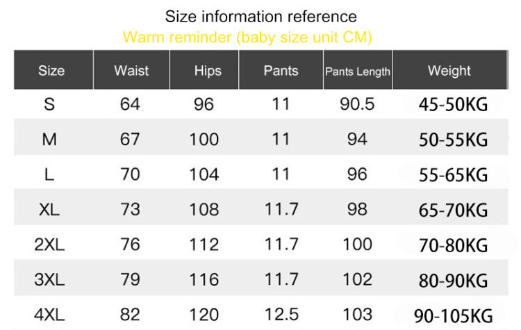This screenshot has height=330, width=521.
Task: Click the 55-65KG weight cell
Action: tap(454, 174)
